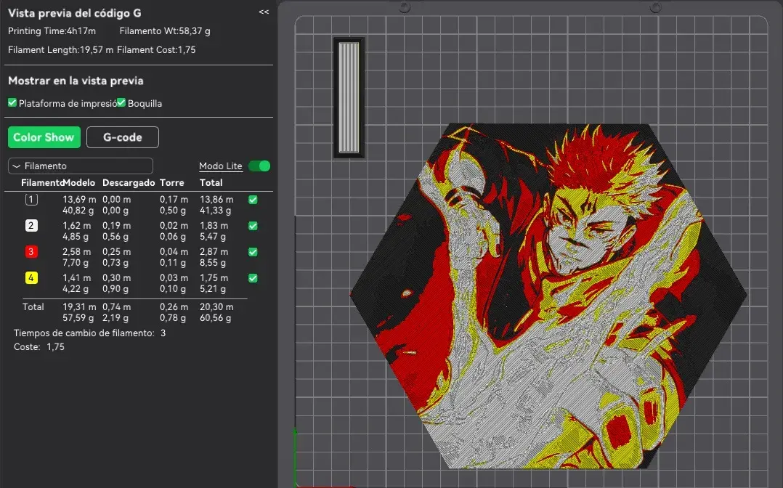
Task: Click the Total column header
Action: [211, 183]
